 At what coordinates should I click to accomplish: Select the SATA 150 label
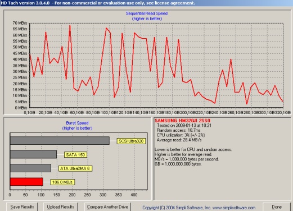75,155
